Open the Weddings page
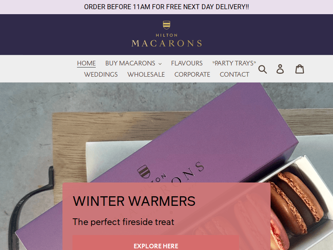333x250 pixels. [x=101, y=75]
